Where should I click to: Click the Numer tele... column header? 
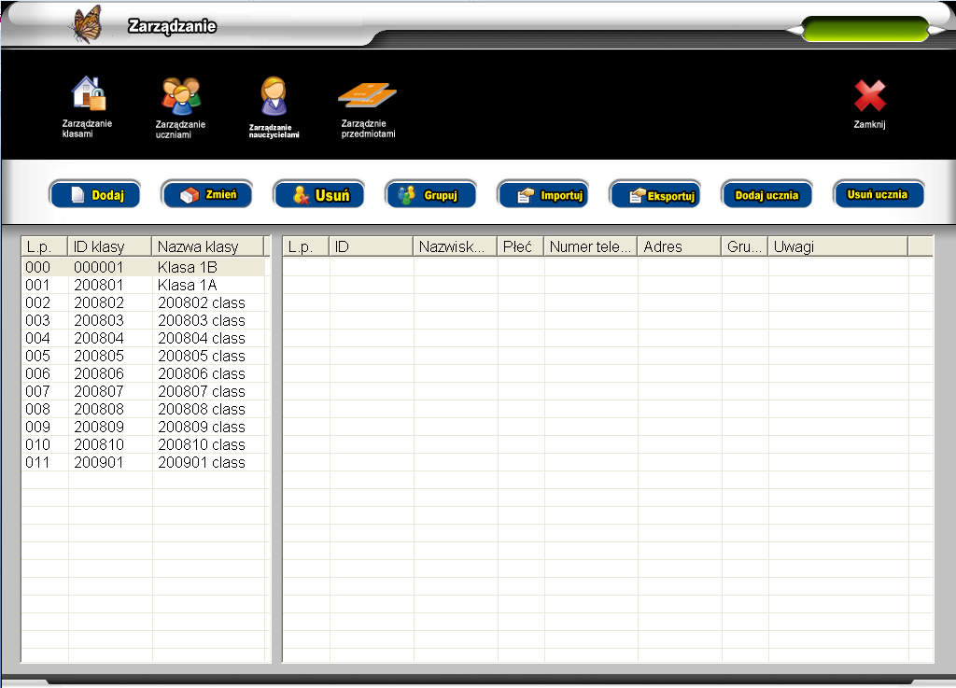pyautogui.click(x=590, y=246)
